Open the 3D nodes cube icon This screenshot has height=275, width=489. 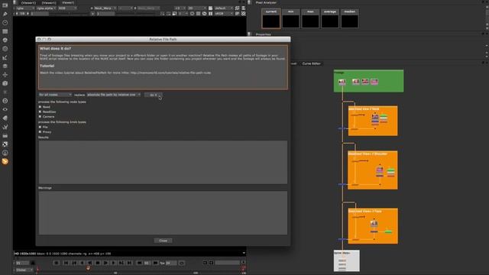point(5,83)
